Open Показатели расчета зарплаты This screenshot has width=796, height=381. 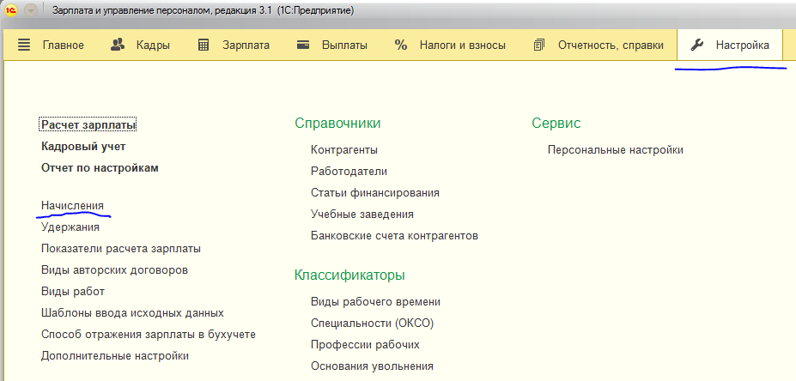click(121, 249)
